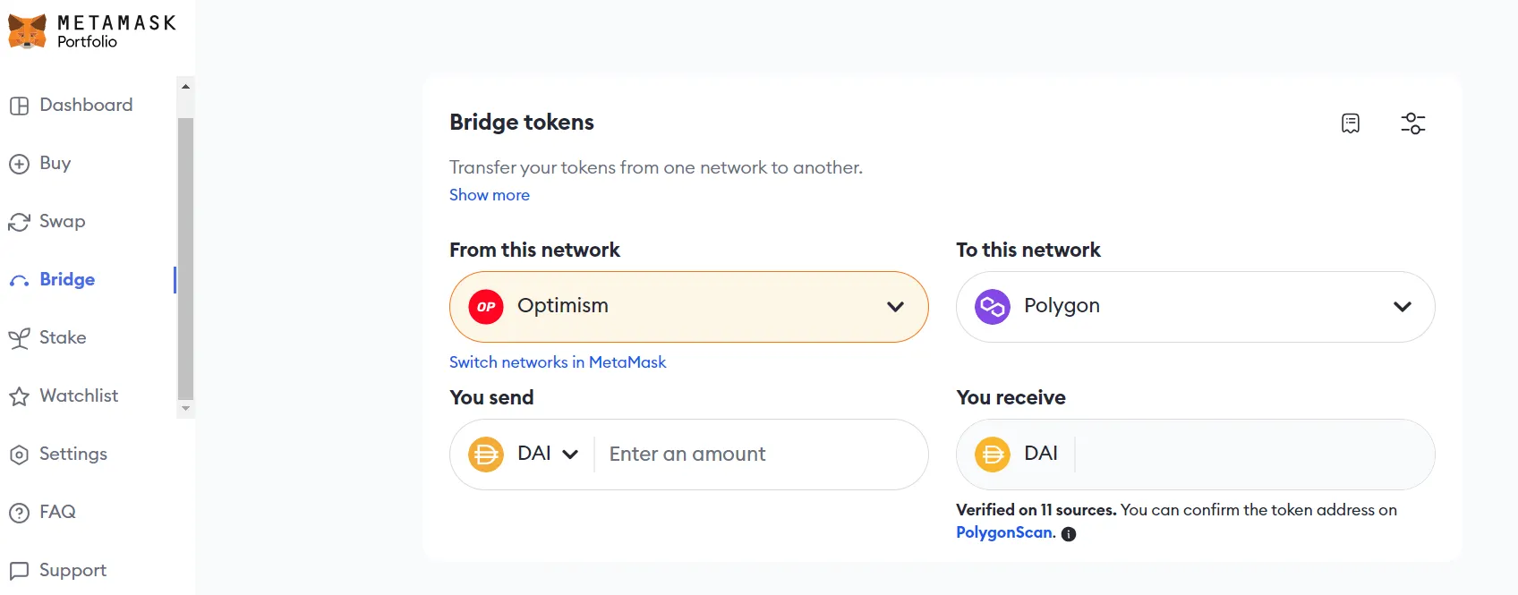Open the PolygonScan link
This screenshot has height=595, width=1518.
click(1005, 533)
